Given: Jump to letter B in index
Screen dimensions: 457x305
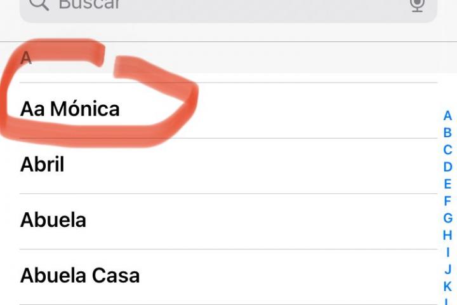Looking at the screenshot, I should click(447, 133).
